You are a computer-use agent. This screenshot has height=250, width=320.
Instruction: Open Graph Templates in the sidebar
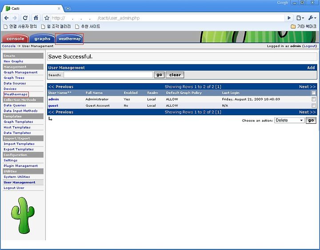point(18,122)
